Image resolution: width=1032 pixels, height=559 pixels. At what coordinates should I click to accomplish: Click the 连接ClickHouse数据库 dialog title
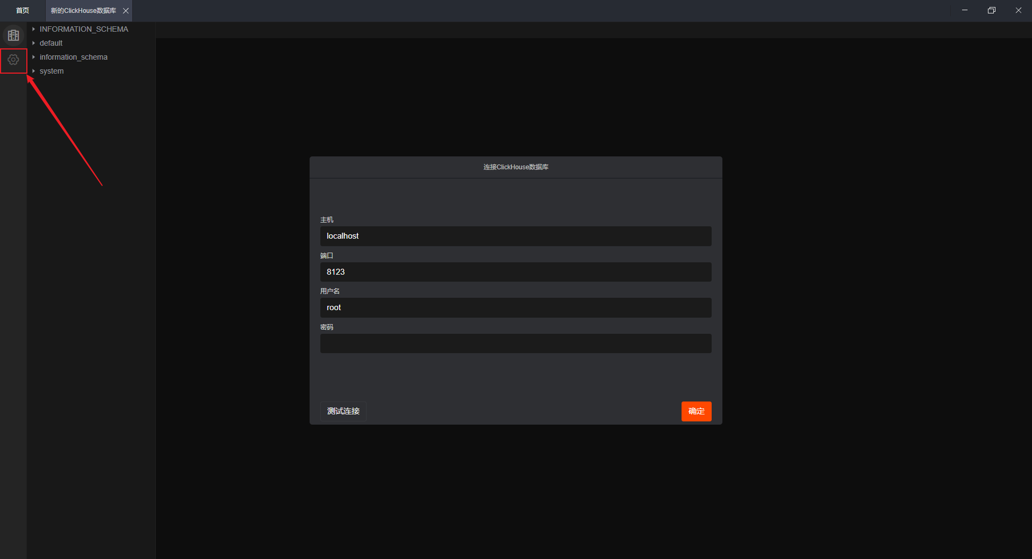point(516,167)
